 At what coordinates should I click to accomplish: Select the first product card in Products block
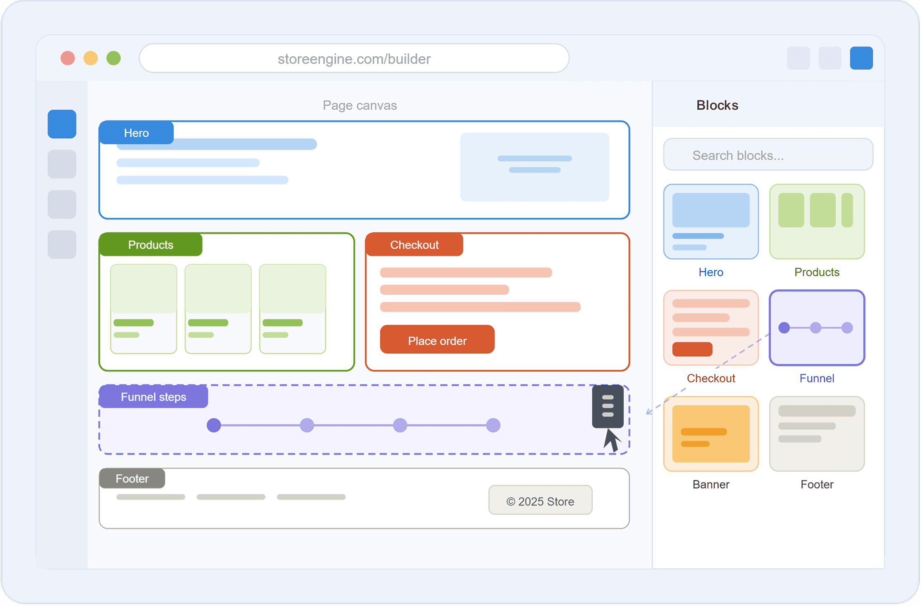pos(144,309)
